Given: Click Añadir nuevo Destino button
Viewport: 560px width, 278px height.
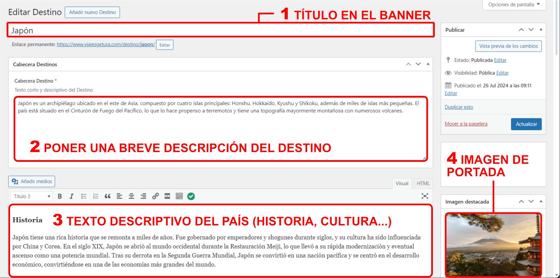Looking at the screenshot, I should click(92, 12).
